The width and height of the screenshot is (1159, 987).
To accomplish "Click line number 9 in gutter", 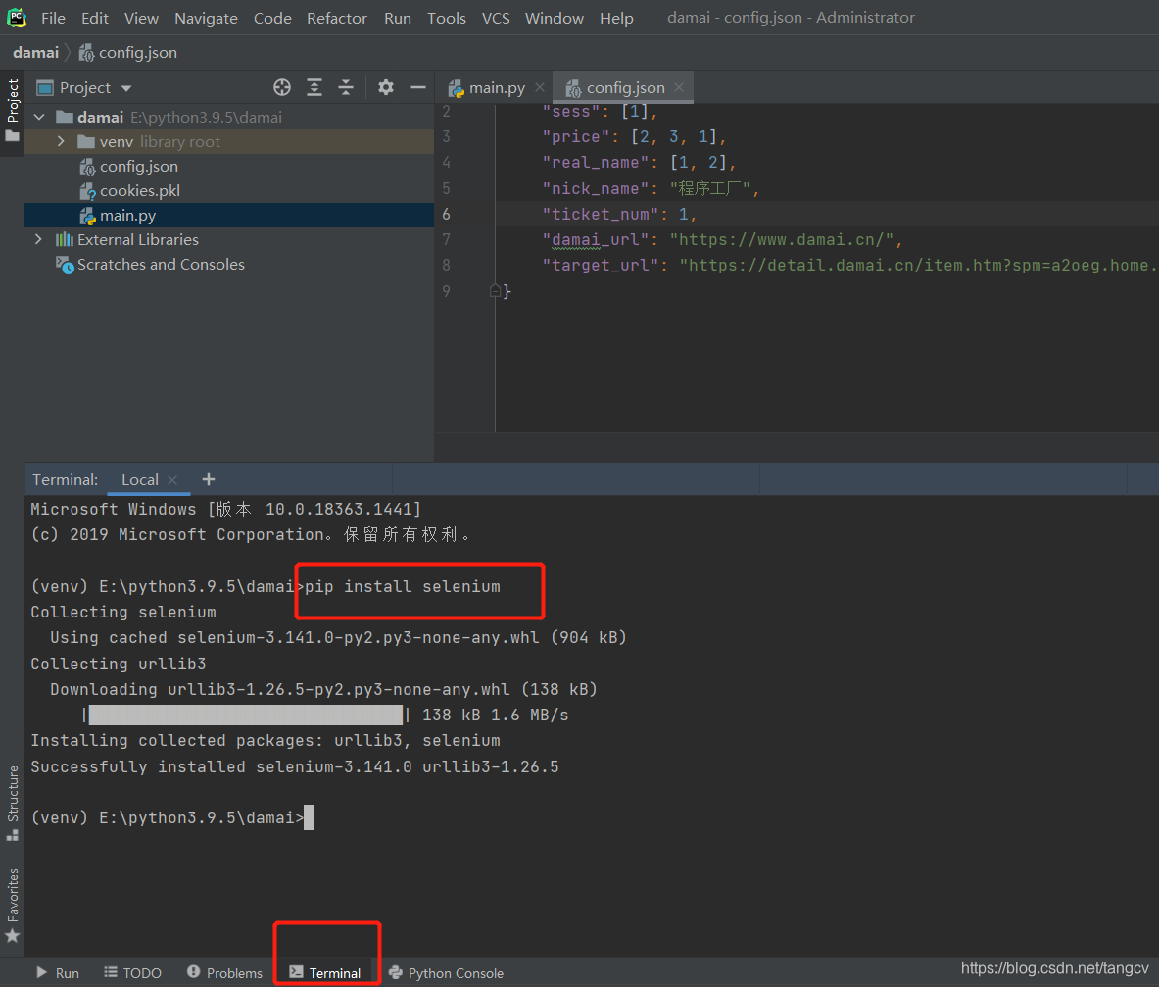I will click(x=446, y=291).
